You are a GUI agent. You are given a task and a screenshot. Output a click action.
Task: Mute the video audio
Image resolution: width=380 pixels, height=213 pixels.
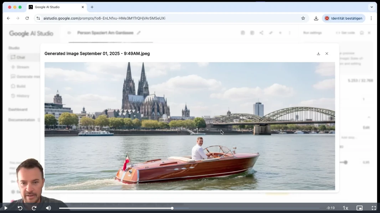click(48, 208)
